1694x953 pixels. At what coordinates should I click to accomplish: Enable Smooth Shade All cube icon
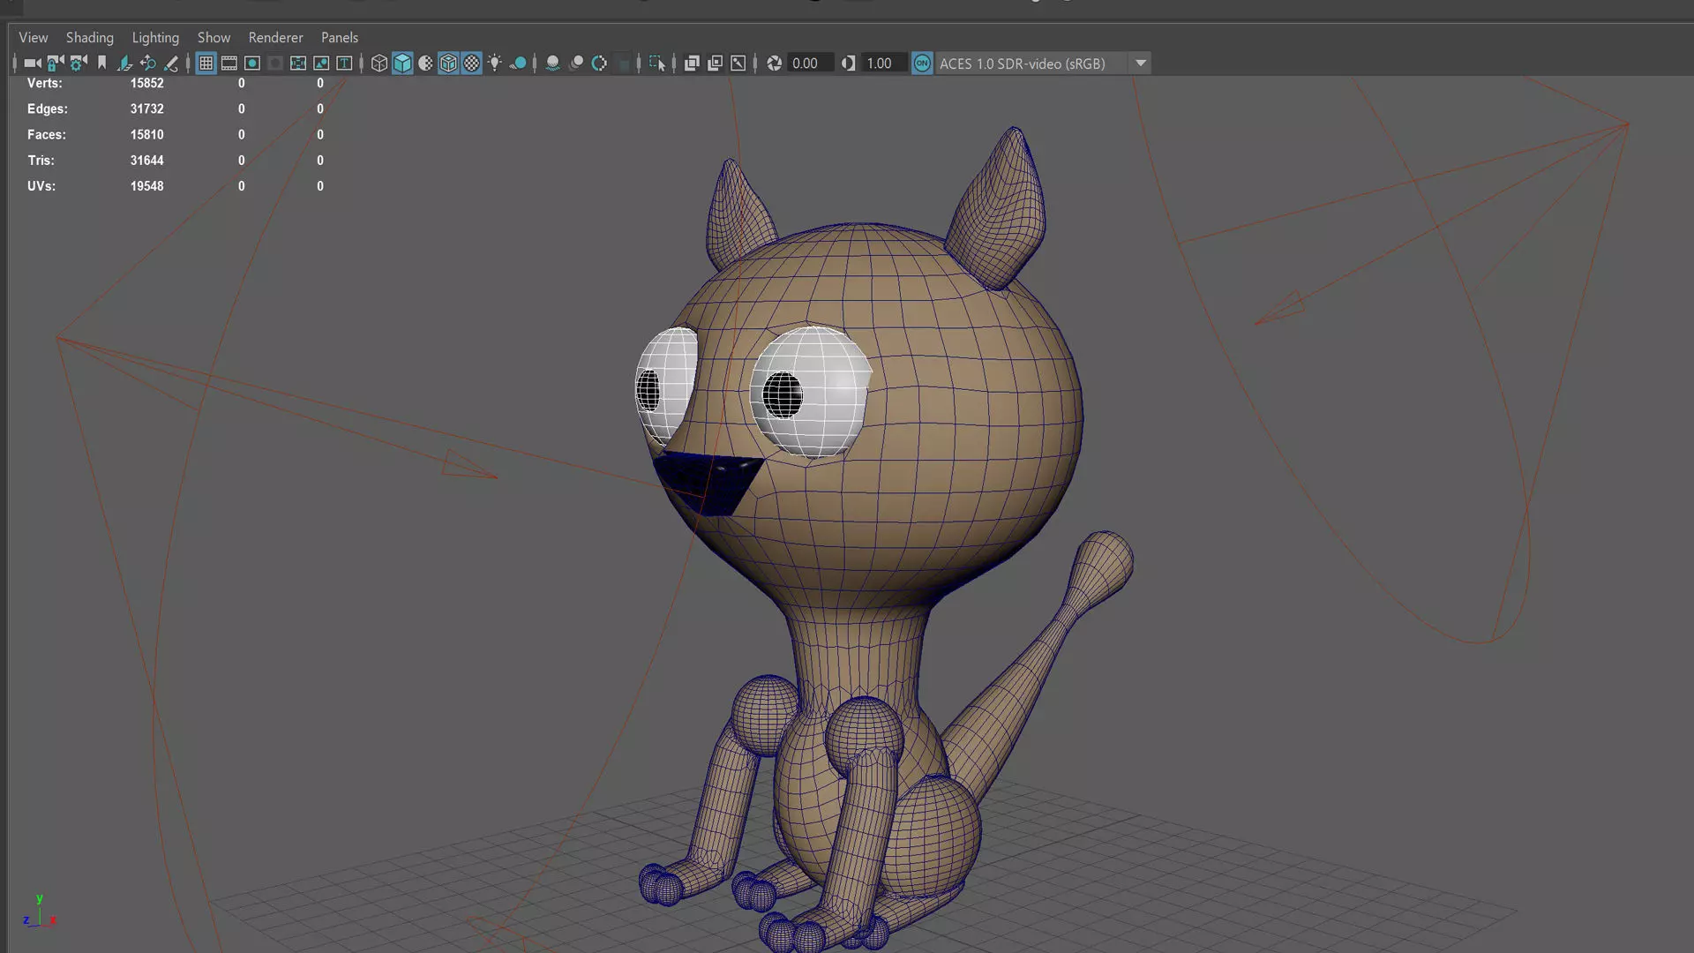(402, 64)
